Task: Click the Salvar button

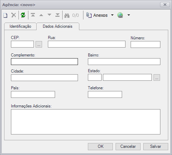Action: tap(156, 146)
